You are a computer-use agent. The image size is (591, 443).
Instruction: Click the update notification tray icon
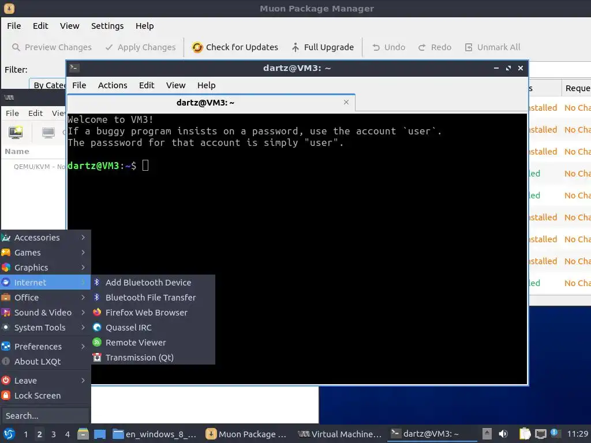(555, 433)
